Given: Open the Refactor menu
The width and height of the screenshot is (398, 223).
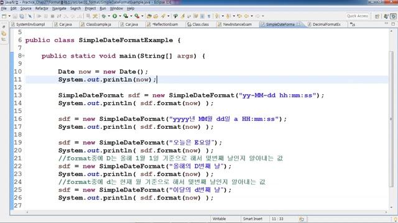Looking at the screenshot, I should (42, 8).
